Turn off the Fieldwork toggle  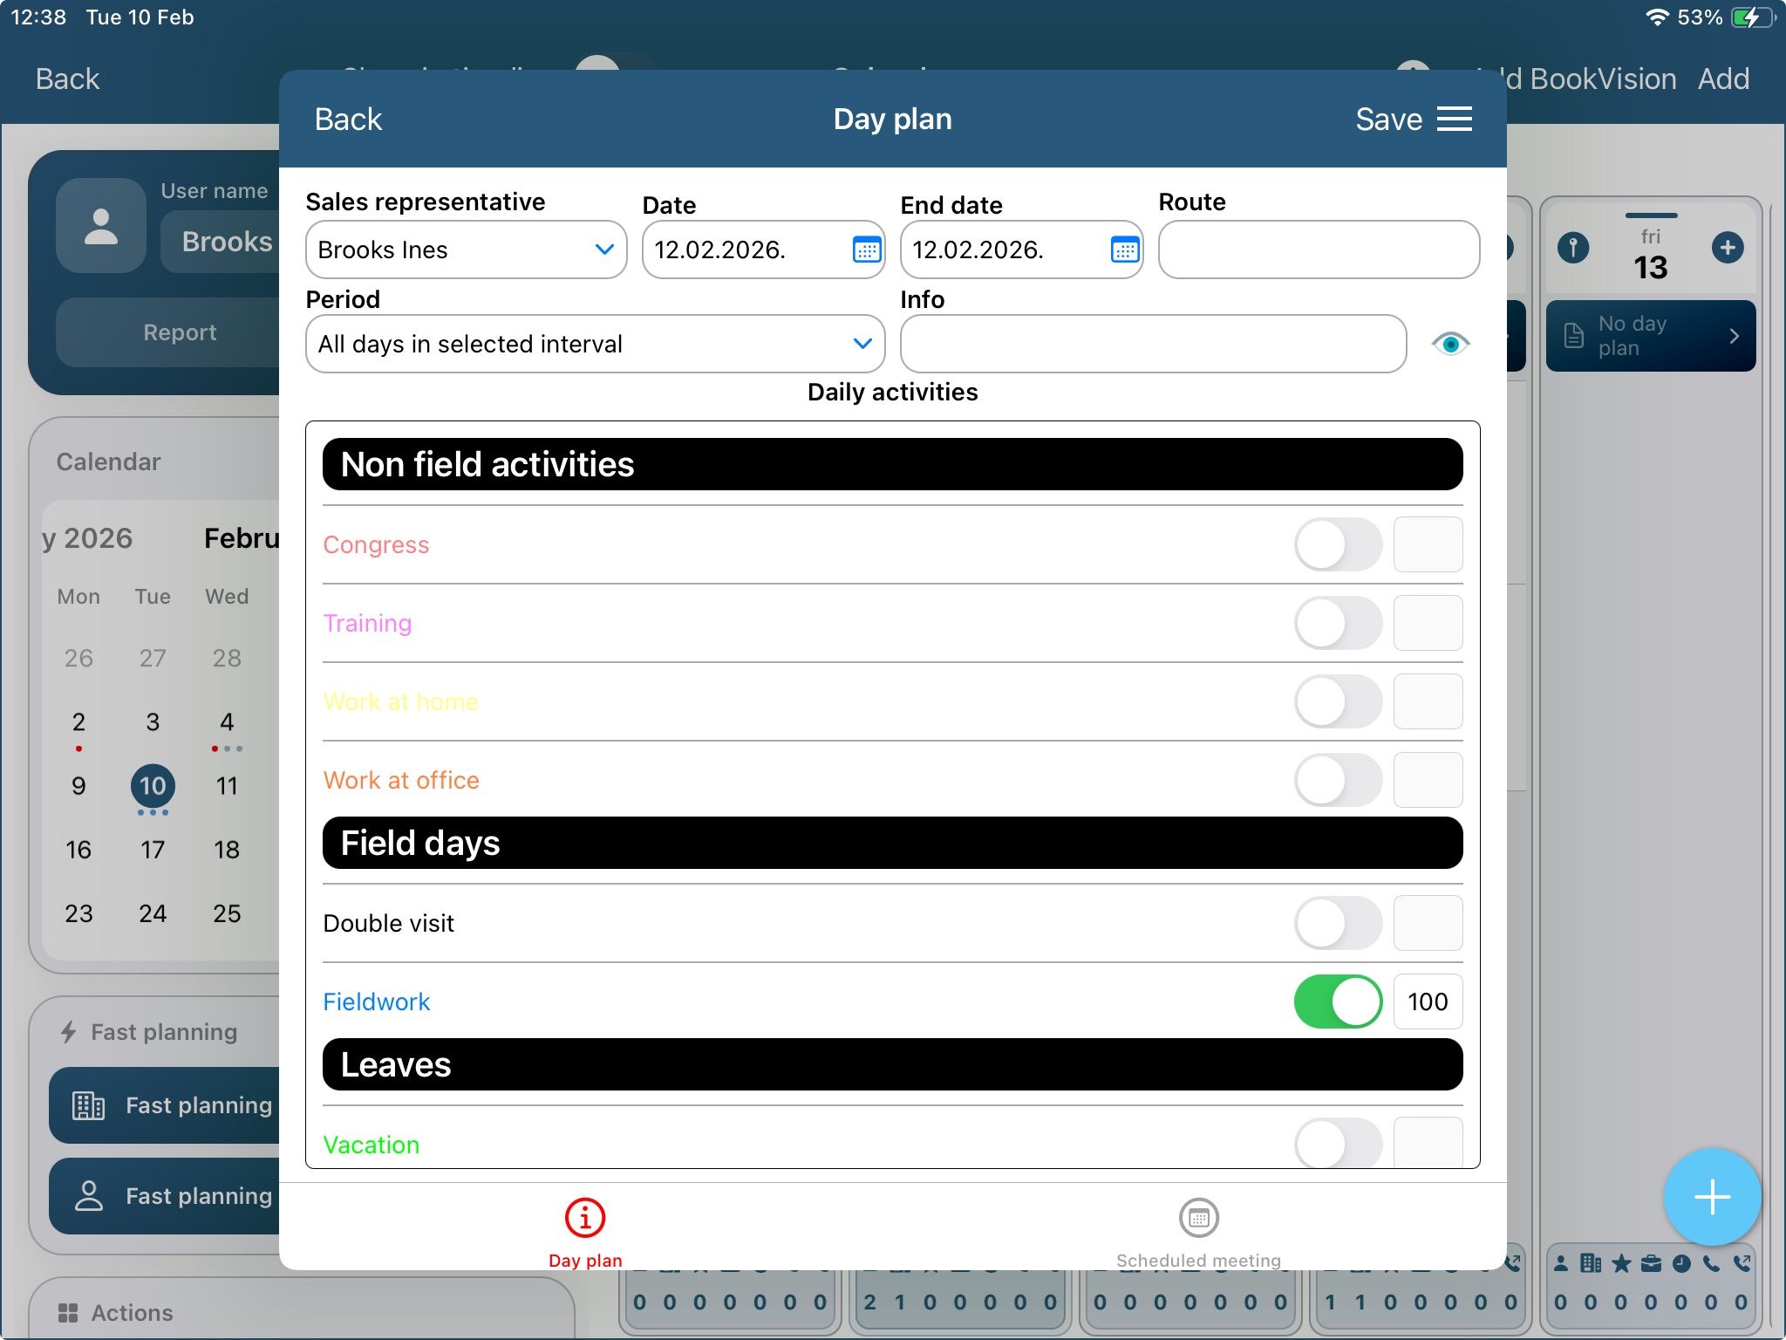click(1338, 1002)
